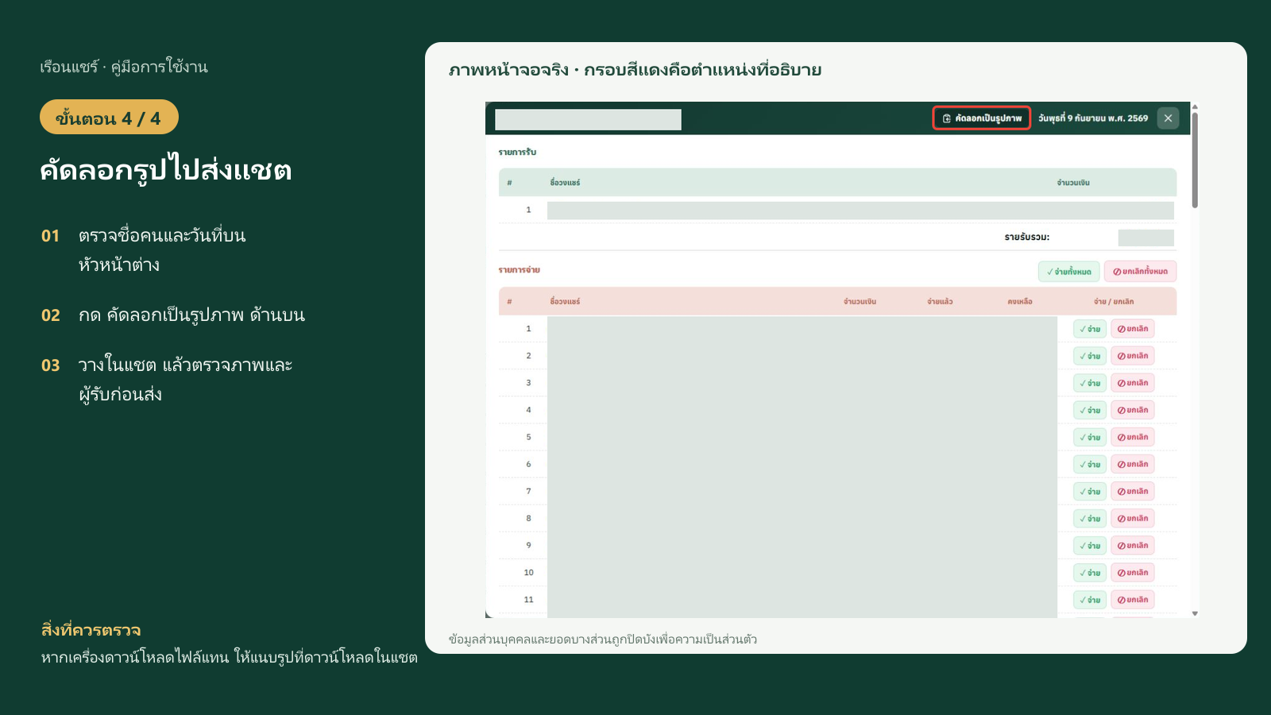The width and height of the screenshot is (1271, 715).
Task: Mark payment row 11 as จ่าย
Action: 1090,599
